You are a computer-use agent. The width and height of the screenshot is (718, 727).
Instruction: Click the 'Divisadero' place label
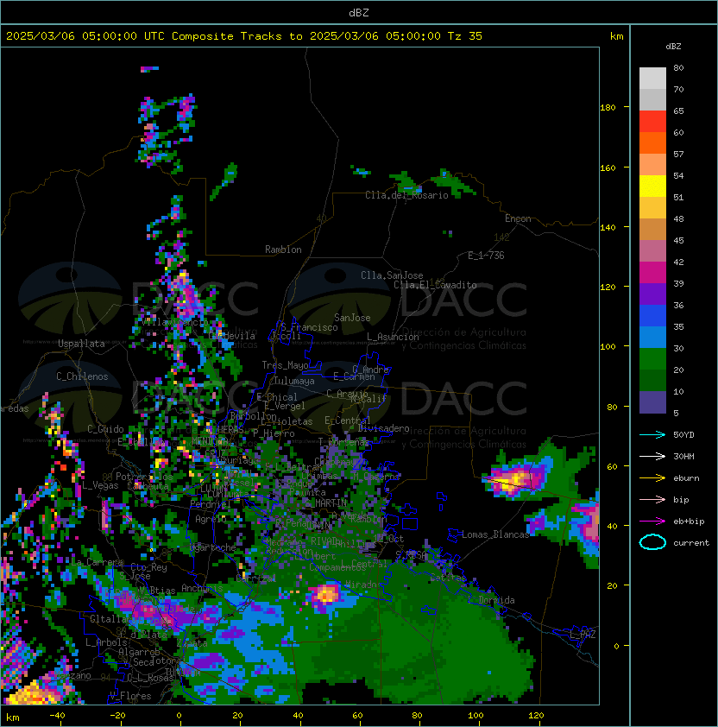383,428
